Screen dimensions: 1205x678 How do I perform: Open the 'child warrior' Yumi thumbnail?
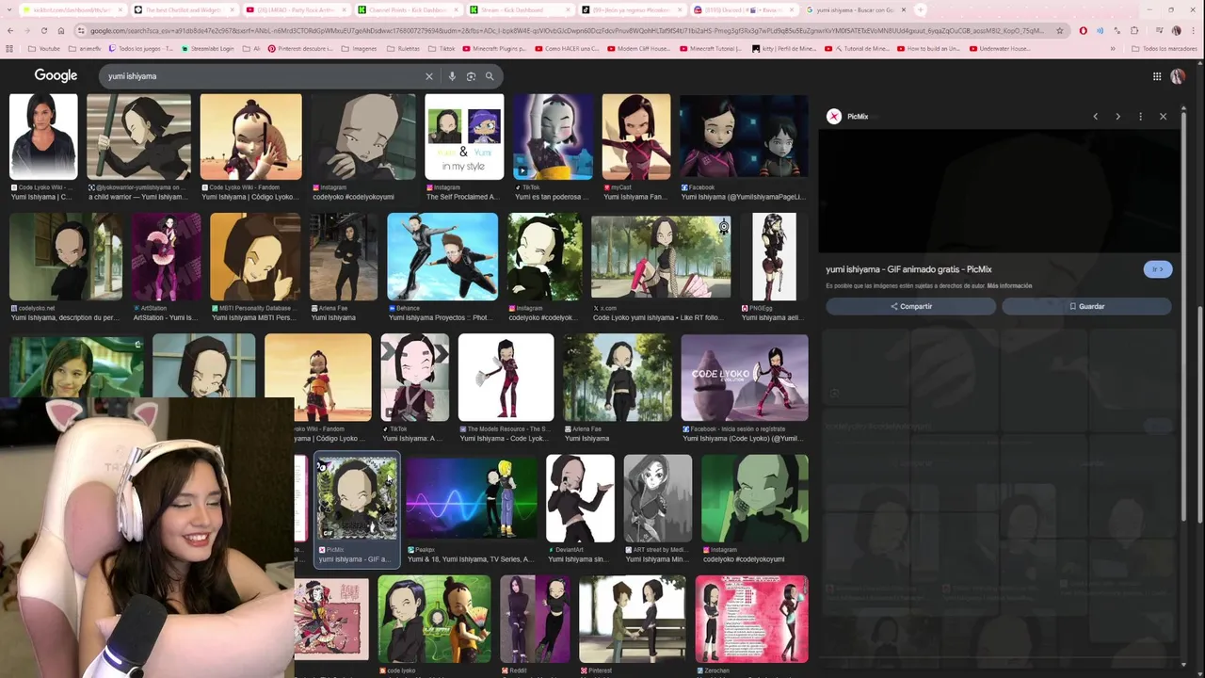click(x=138, y=137)
